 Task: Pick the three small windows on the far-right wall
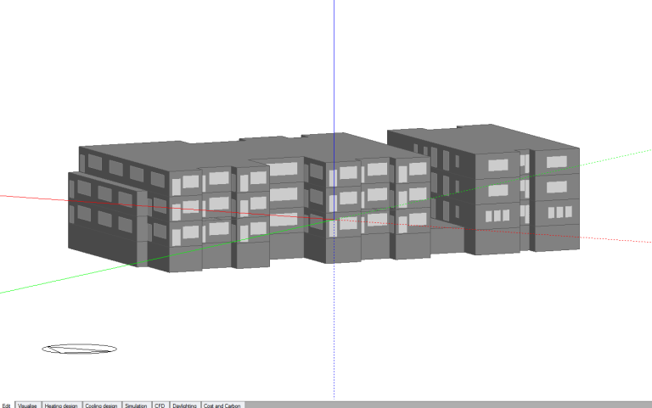point(557,212)
